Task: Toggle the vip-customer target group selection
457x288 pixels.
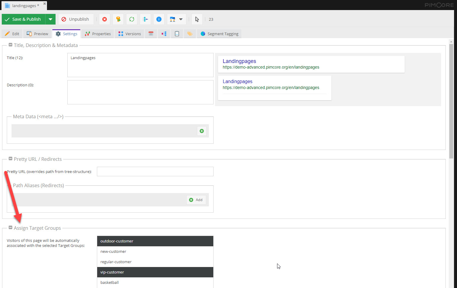Action: (x=155, y=272)
